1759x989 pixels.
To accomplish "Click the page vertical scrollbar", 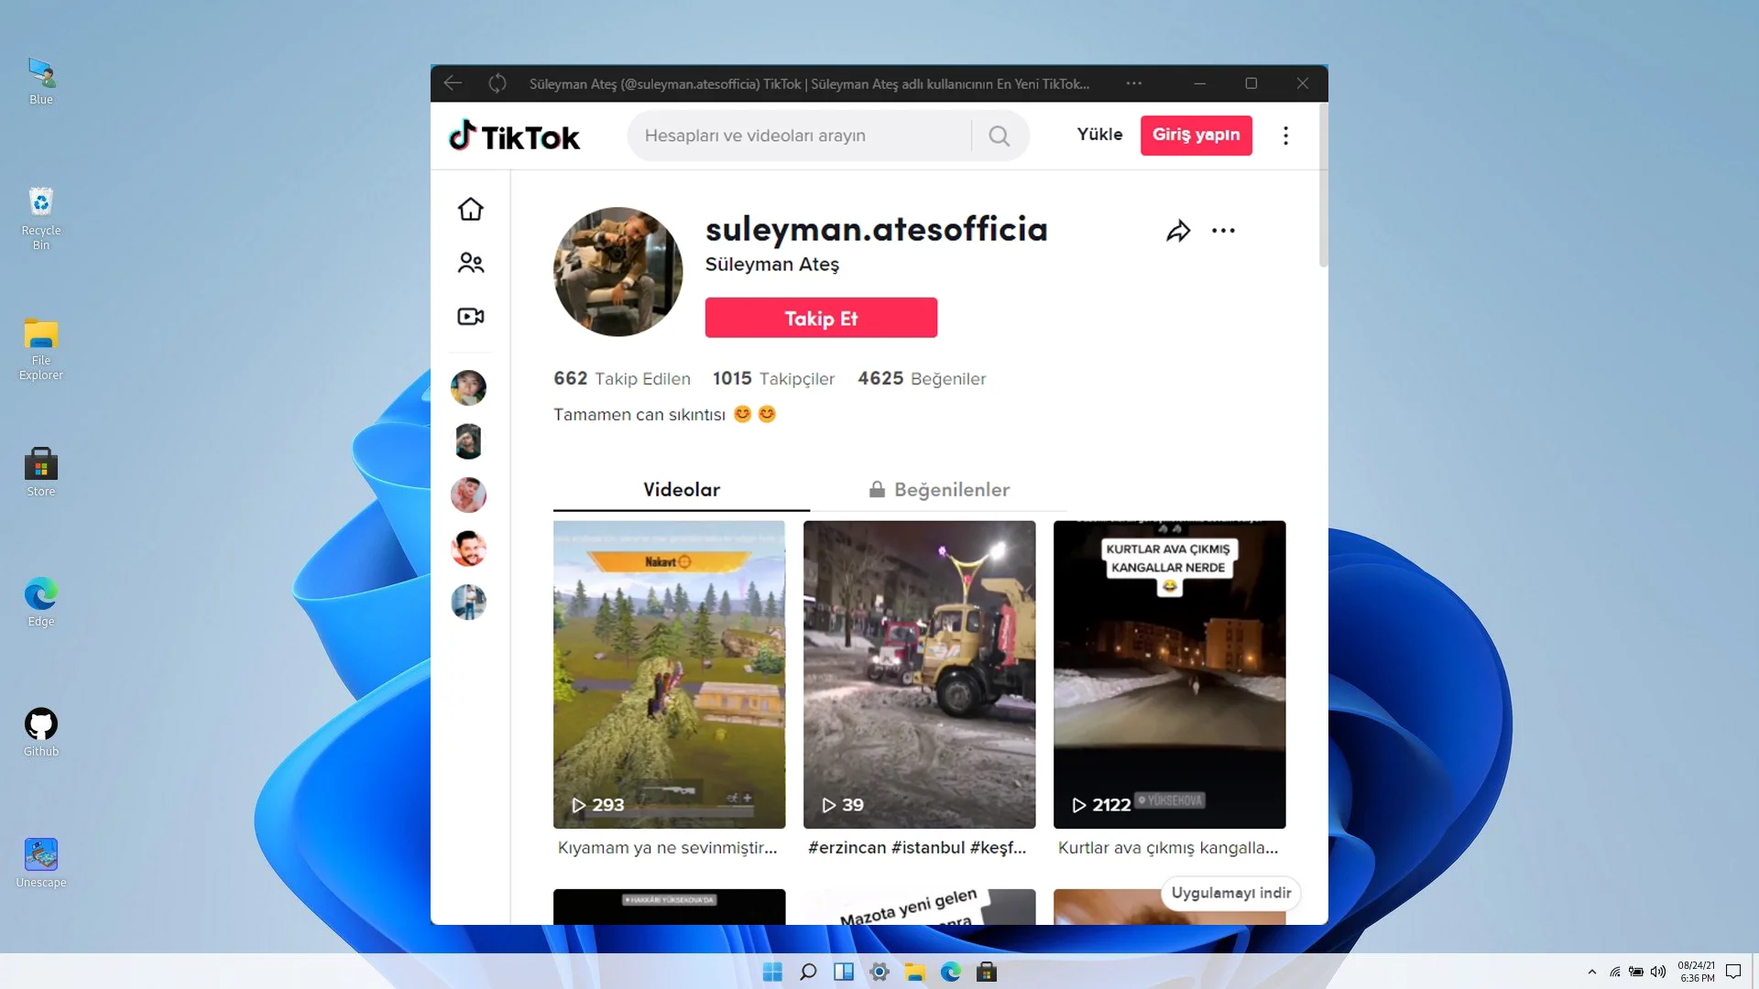I will (1323, 185).
